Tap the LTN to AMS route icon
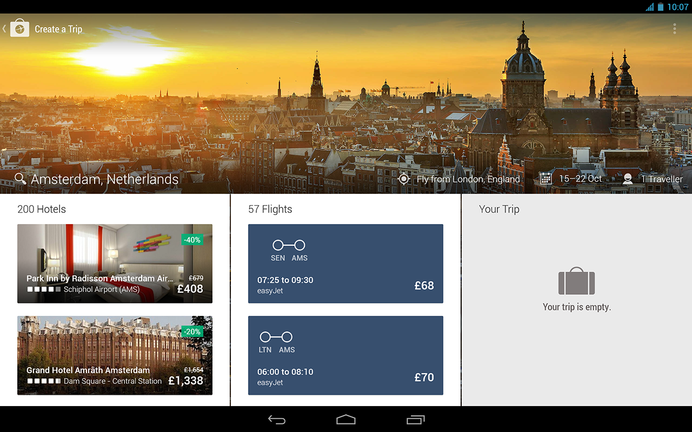The height and width of the screenshot is (432, 692). [x=276, y=337]
